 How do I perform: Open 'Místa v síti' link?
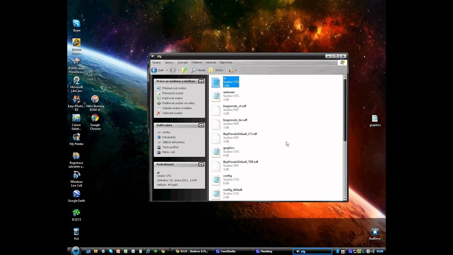click(168, 152)
